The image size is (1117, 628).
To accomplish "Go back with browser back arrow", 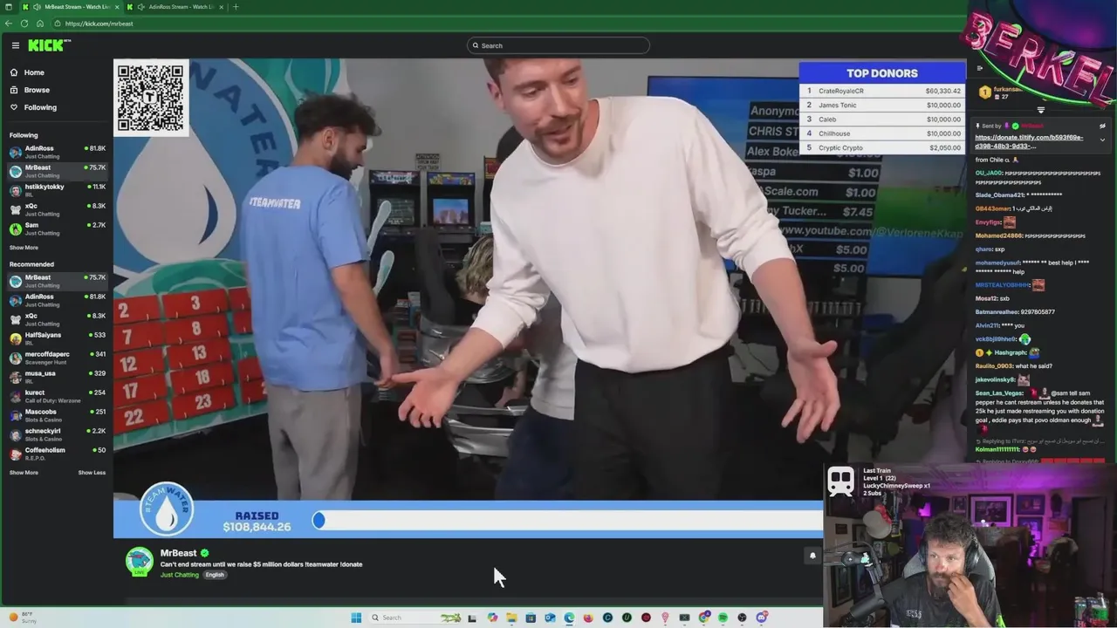I will pos(9,24).
